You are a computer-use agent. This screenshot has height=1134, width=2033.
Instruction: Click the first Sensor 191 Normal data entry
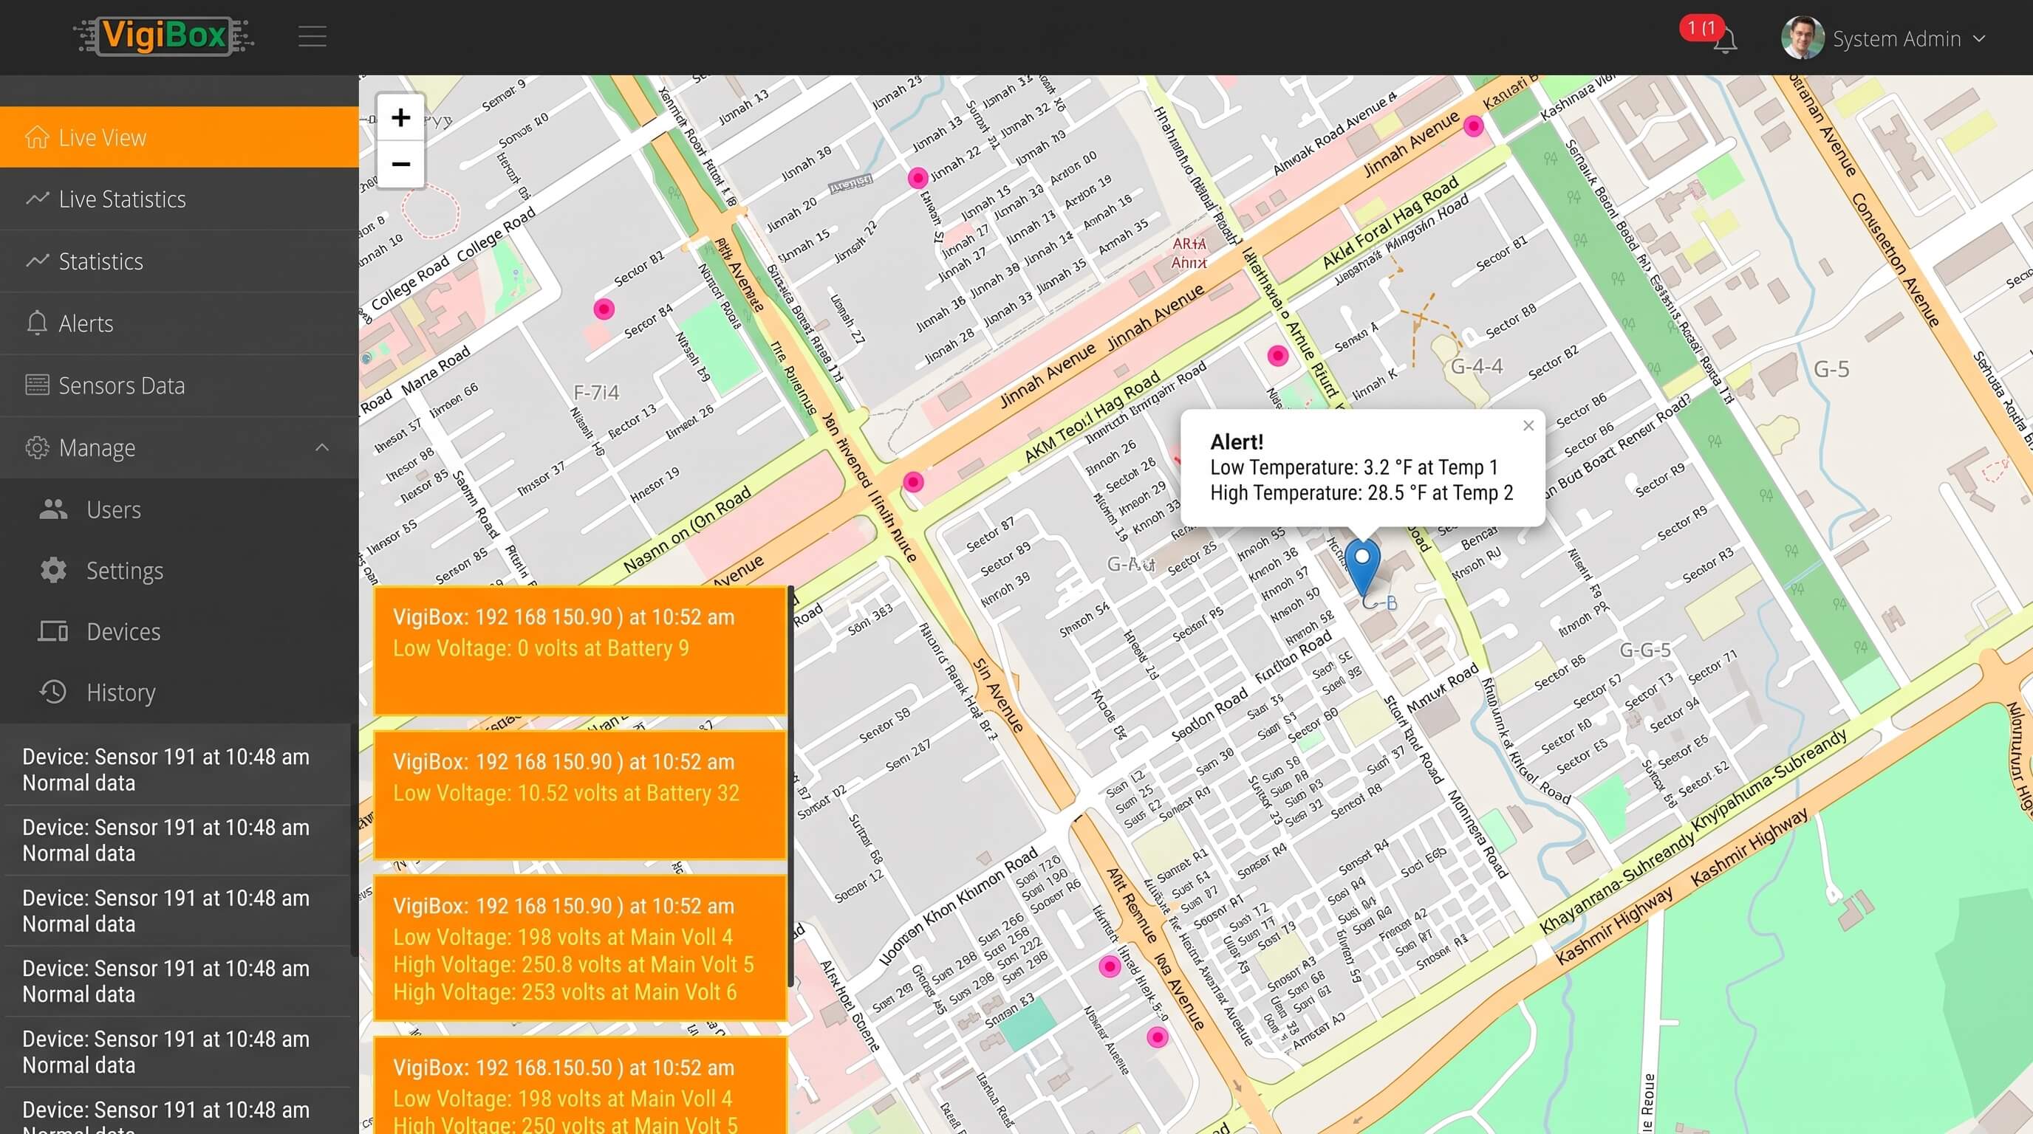pos(177,770)
